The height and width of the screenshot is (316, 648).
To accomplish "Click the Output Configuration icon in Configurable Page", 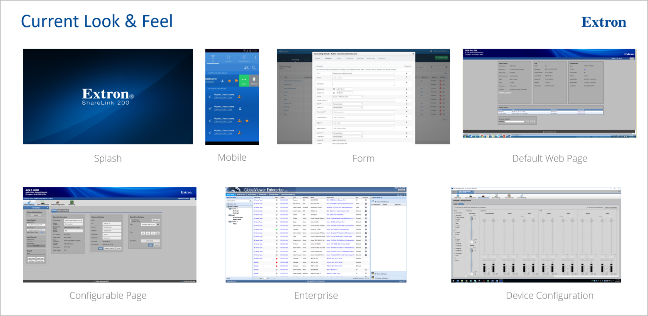I will 58,203.
